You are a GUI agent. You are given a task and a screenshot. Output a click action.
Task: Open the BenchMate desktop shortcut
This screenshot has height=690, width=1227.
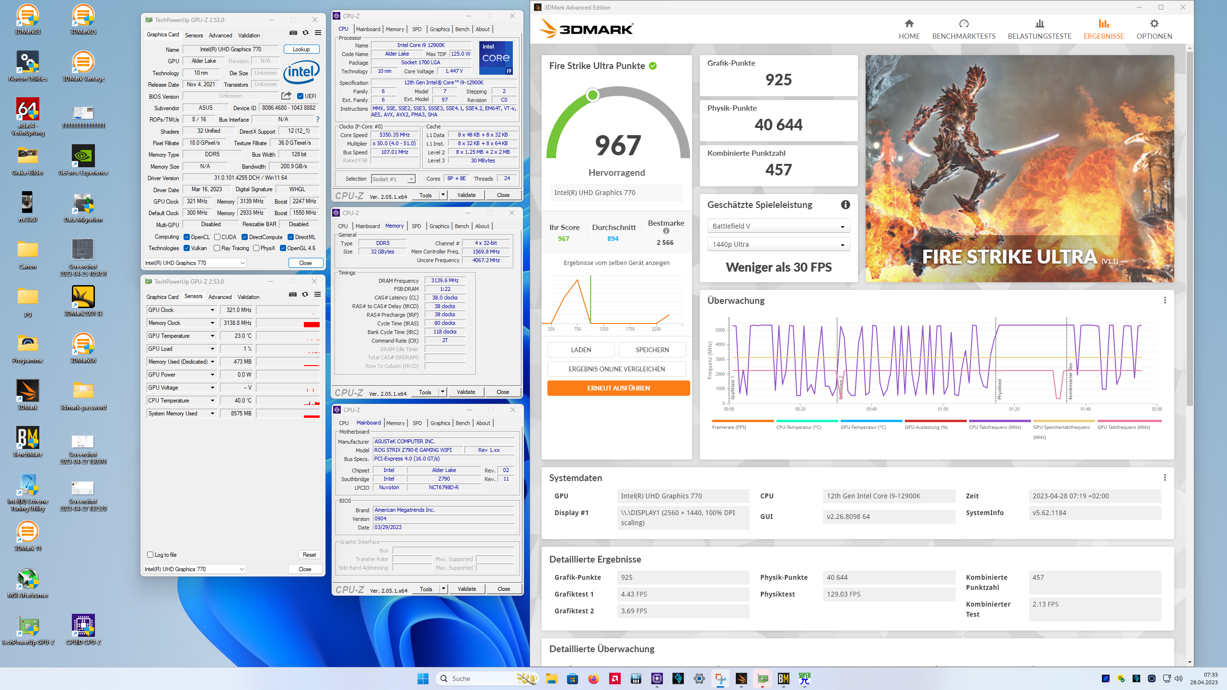28,442
